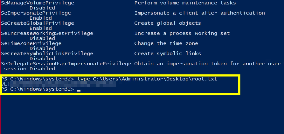Click the SeCreateGlobalPrivilege entry
Image resolution: width=284 pixels, height=134 pixels.
pyautogui.click(x=38, y=23)
